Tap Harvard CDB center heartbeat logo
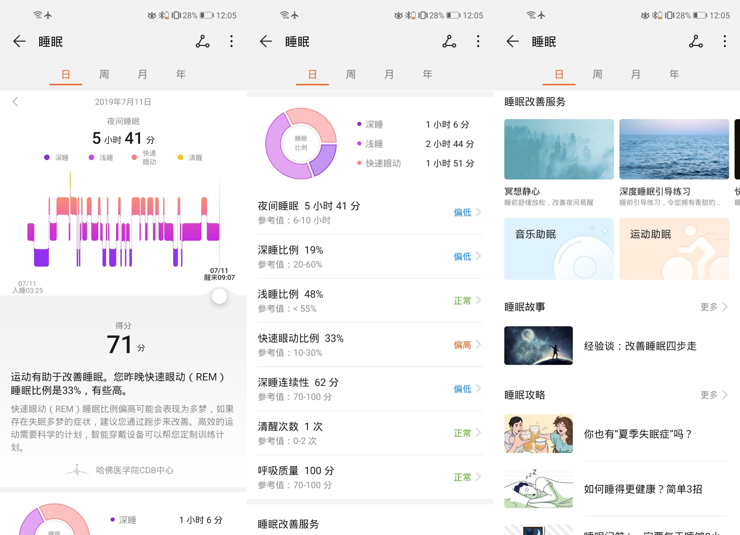 point(77,470)
